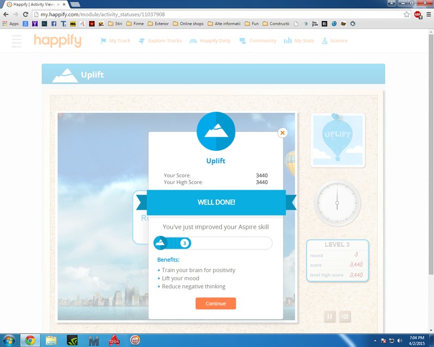Bookmark this page with the star

(x=406, y=15)
